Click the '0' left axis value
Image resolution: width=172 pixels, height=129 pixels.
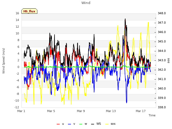pyautogui.click(x=18, y=67)
